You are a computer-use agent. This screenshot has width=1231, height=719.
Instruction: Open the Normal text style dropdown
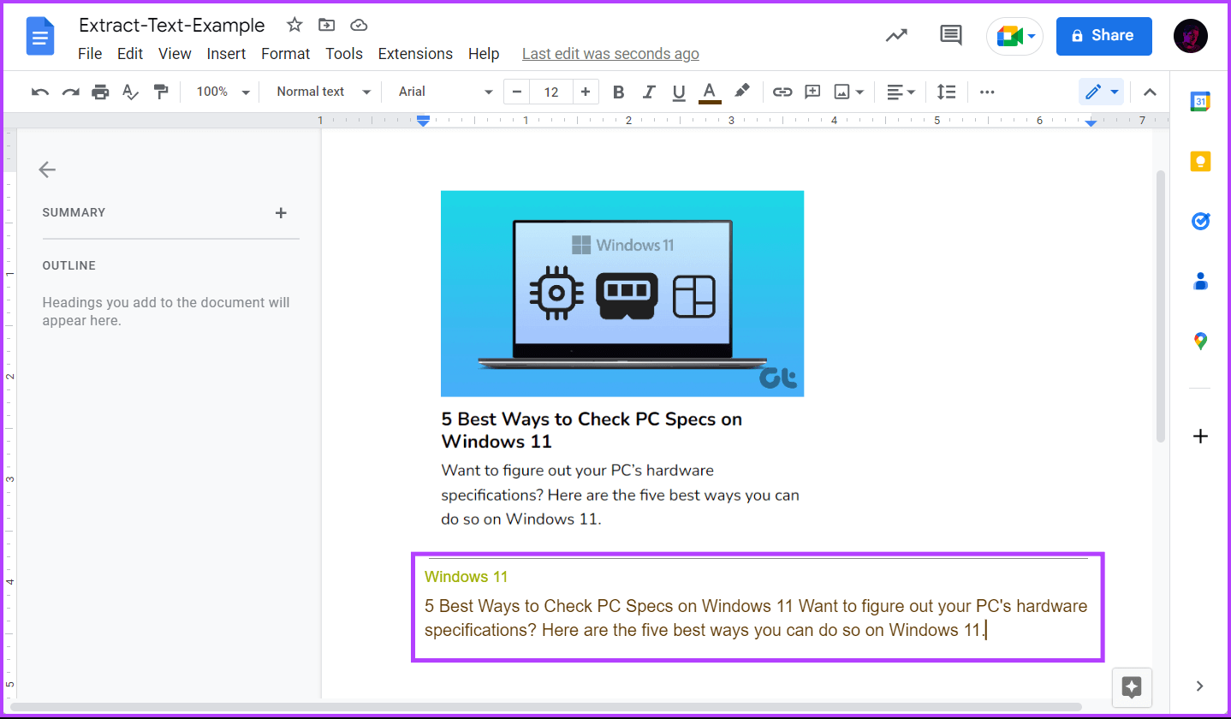(324, 92)
